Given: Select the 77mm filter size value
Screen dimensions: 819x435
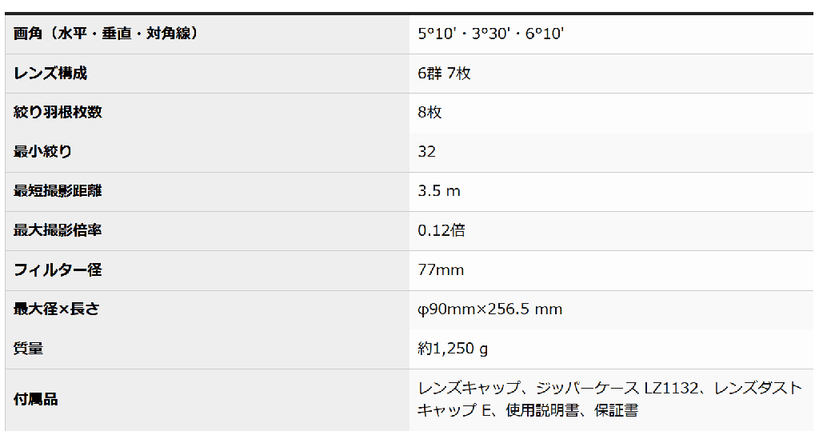Looking at the screenshot, I should [441, 269].
